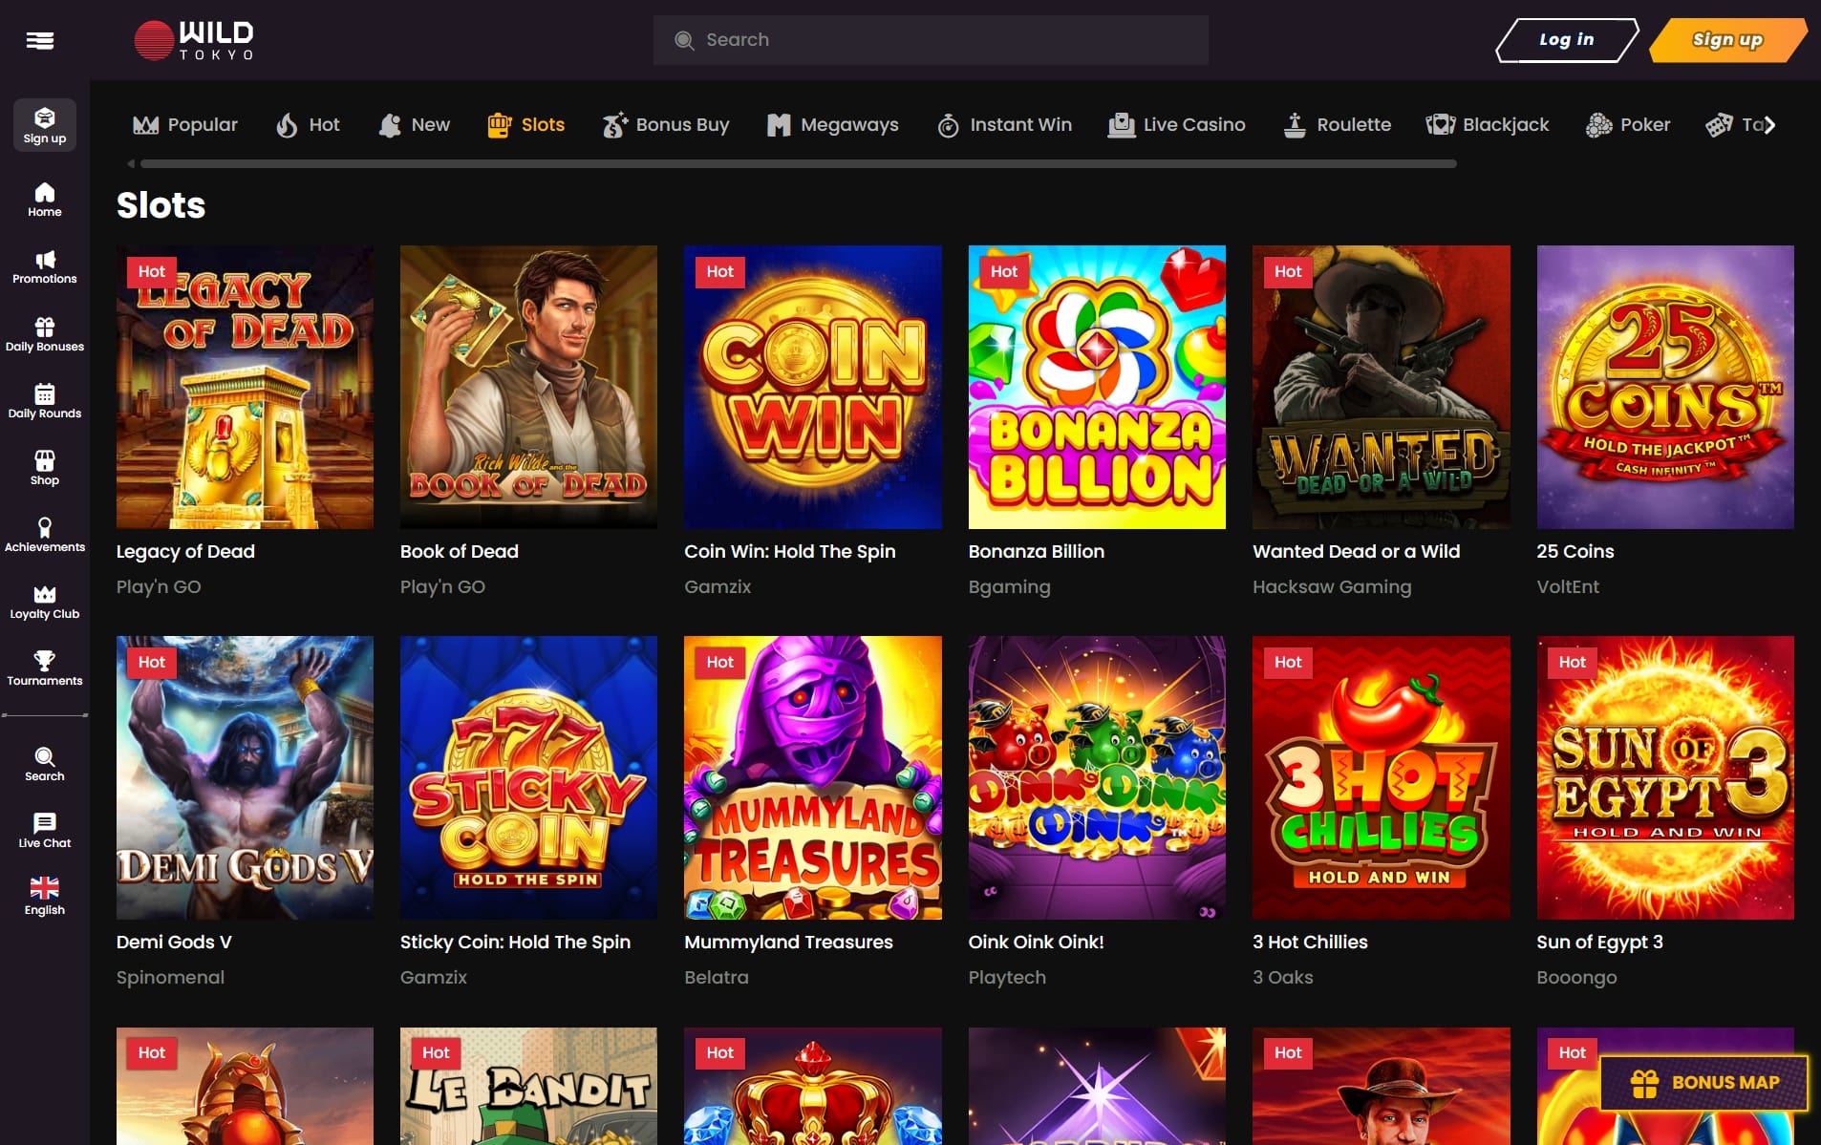Image resolution: width=1821 pixels, height=1145 pixels.
Task: Click the sidebar Search icon
Action: 45,764
